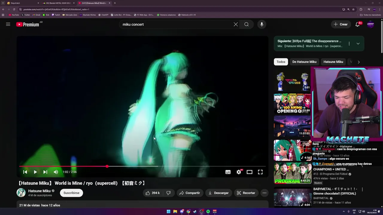Open a new browser tab
This screenshot has height=215, width=383.
[x=115, y=3]
